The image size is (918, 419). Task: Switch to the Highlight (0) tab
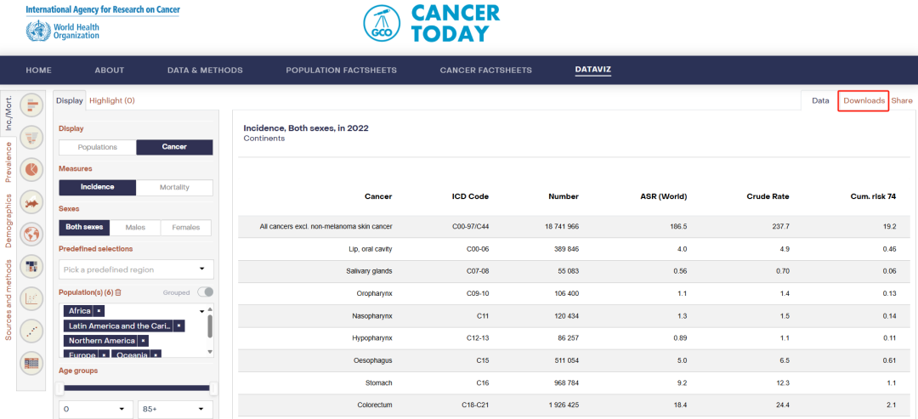(112, 100)
